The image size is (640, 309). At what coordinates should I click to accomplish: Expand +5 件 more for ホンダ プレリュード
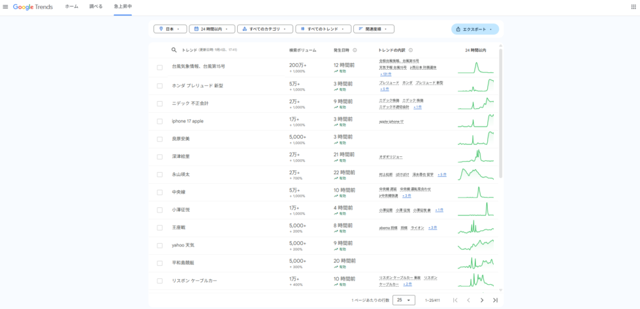point(385,89)
